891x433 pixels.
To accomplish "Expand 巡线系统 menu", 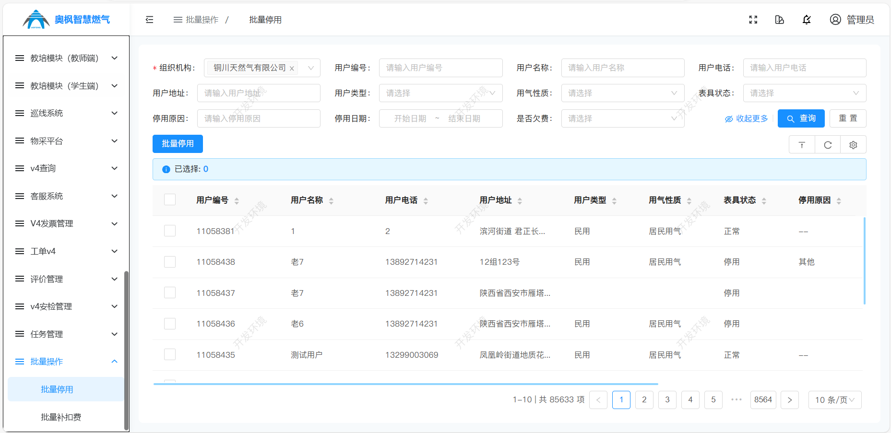I will [66, 113].
